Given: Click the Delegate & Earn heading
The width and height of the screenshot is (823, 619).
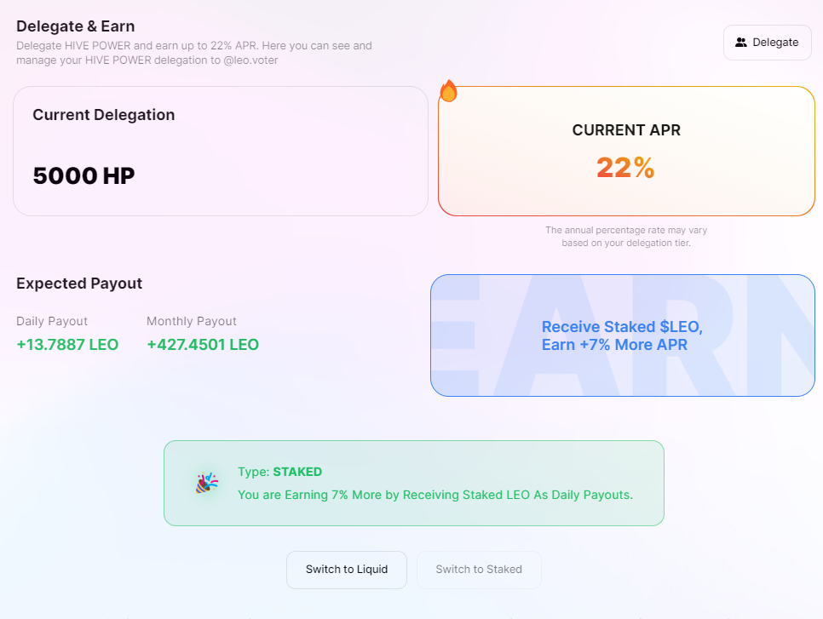Looking at the screenshot, I should pyautogui.click(x=76, y=26).
